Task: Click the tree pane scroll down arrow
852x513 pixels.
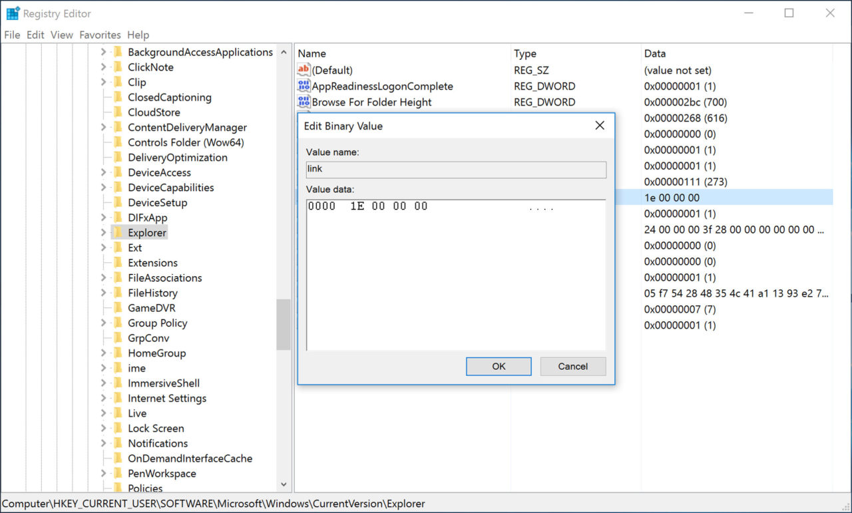Action: coord(284,485)
